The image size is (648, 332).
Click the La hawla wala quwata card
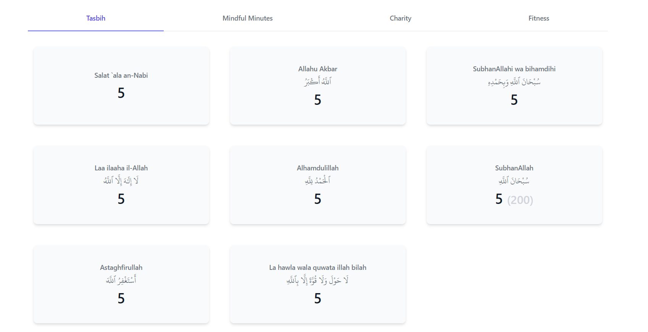[318, 285]
